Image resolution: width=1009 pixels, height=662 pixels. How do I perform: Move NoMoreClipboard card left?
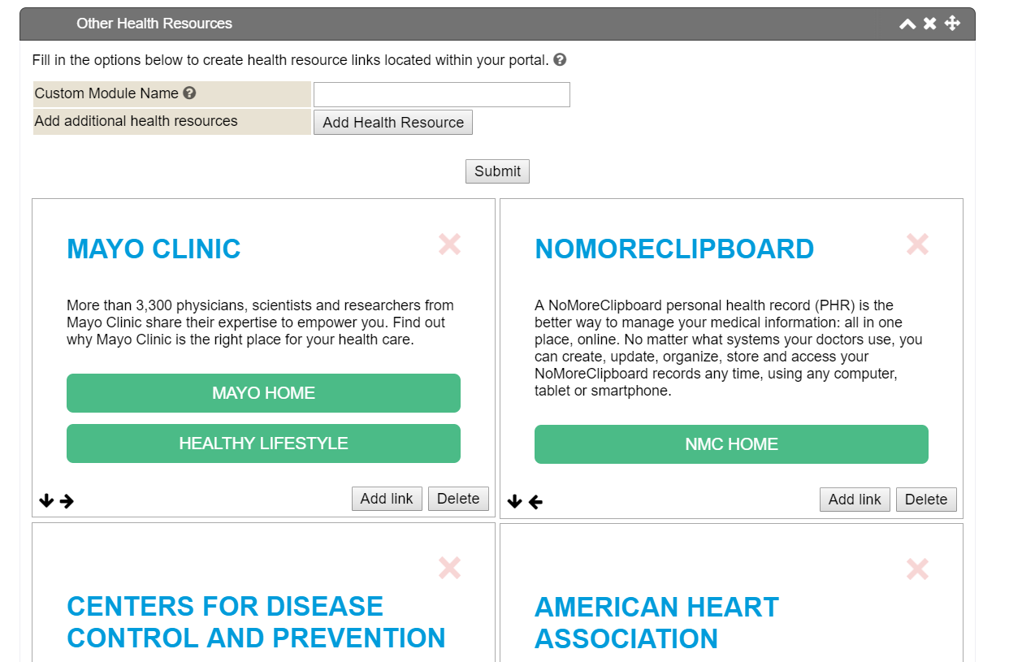coord(535,502)
